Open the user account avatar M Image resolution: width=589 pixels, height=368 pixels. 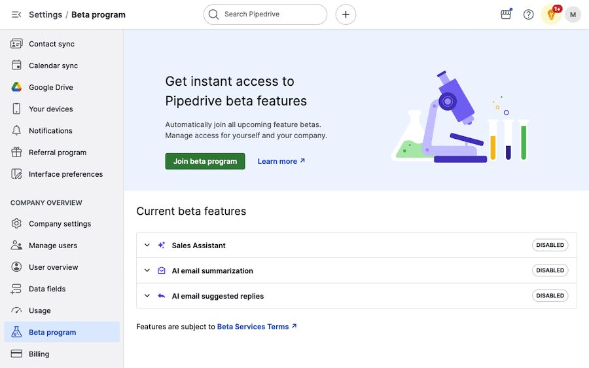point(573,14)
